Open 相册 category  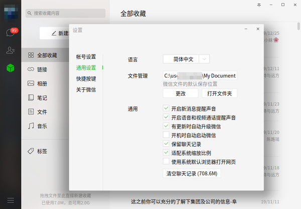coord(45,83)
